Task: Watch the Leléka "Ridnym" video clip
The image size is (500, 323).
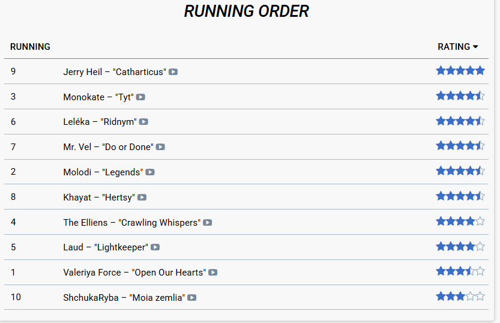Action: (x=143, y=122)
